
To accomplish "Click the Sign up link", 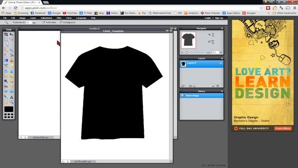I will [219, 18].
